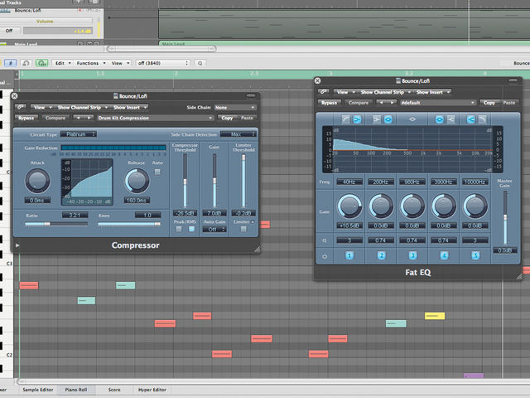This screenshot has width=530, height=398.
Task: Switch to the Score tab
Action: point(114,390)
